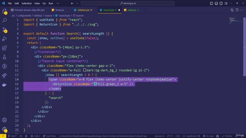Open the Edit menu
The image size is (246, 138).
pos(17,3)
